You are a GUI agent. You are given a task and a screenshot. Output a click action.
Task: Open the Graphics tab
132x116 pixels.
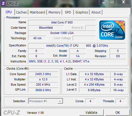[82, 12]
